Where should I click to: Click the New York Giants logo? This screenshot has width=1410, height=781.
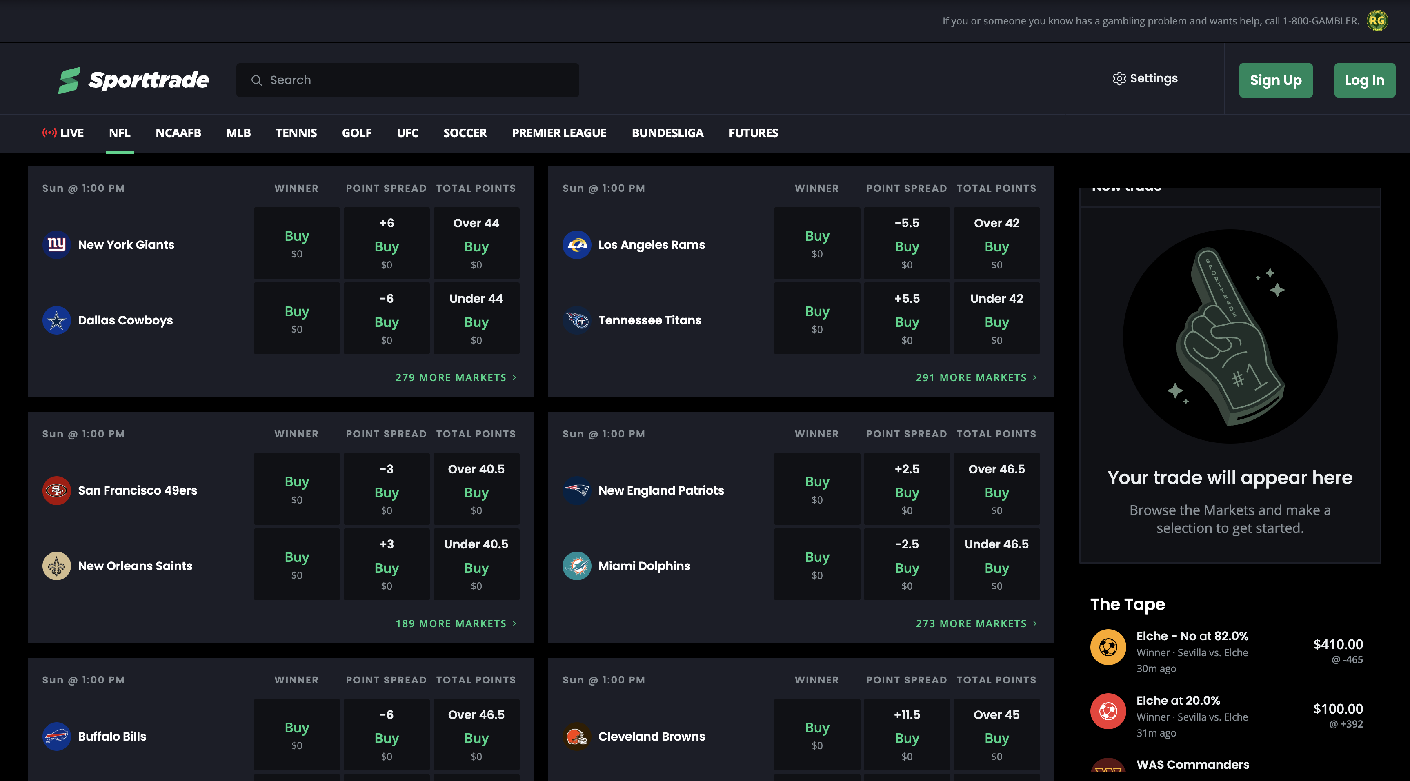(x=56, y=245)
